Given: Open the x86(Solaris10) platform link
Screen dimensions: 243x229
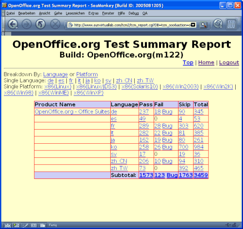Looking at the screenshot, I should pos(140,87).
